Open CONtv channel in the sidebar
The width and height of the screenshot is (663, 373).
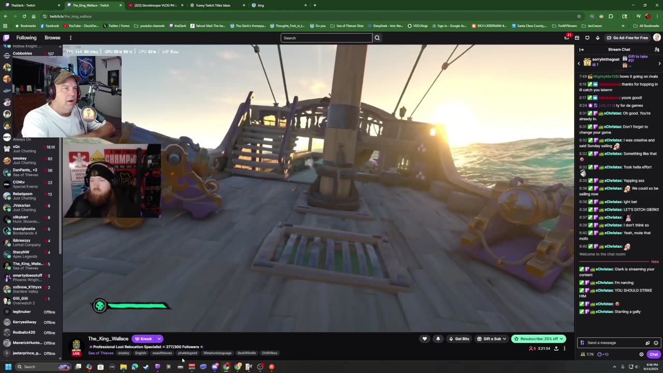click(x=31, y=184)
